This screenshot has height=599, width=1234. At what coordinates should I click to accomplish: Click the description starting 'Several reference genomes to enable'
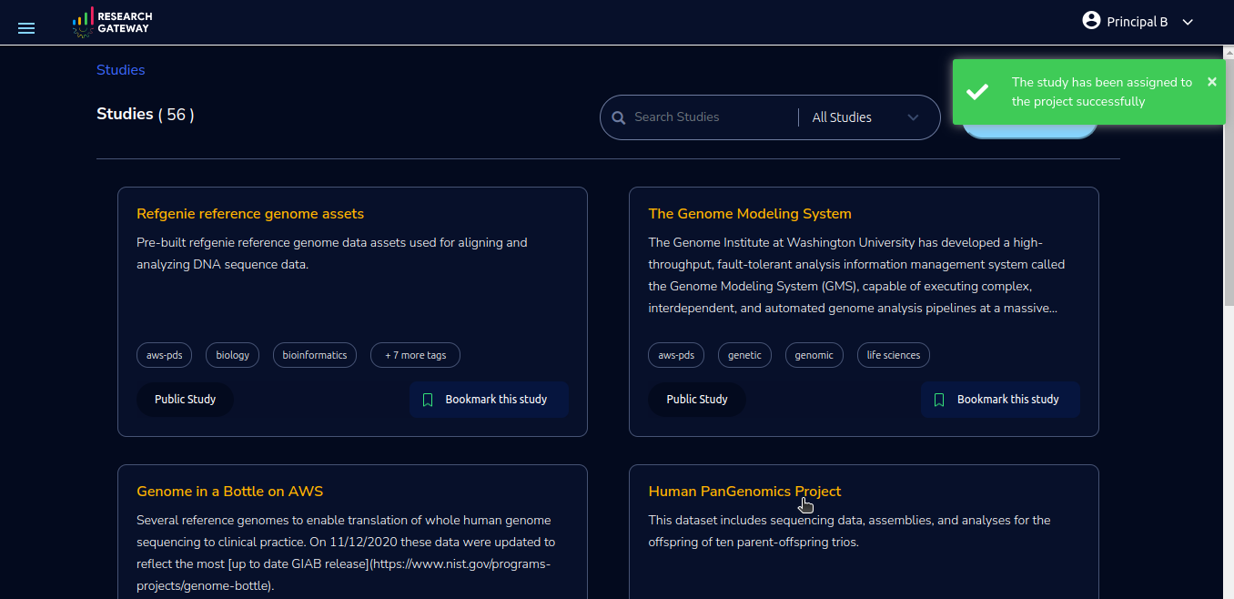(x=346, y=553)
